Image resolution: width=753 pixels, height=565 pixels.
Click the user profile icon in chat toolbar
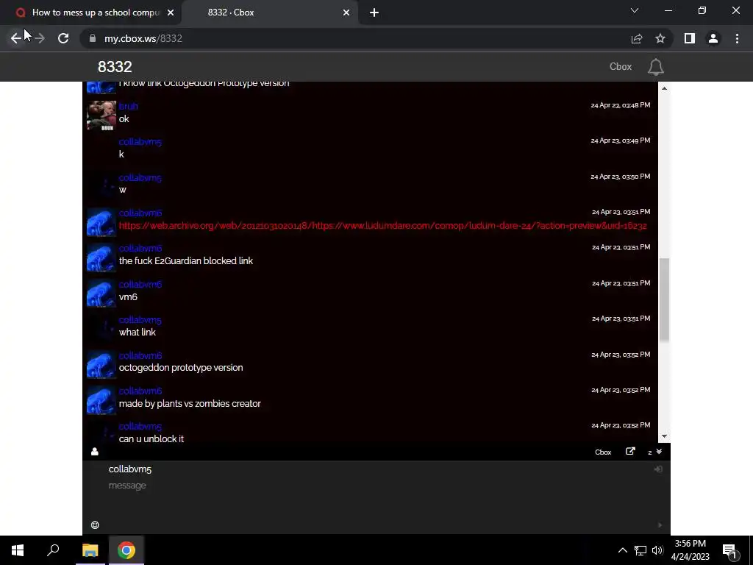tap(95, 452)
